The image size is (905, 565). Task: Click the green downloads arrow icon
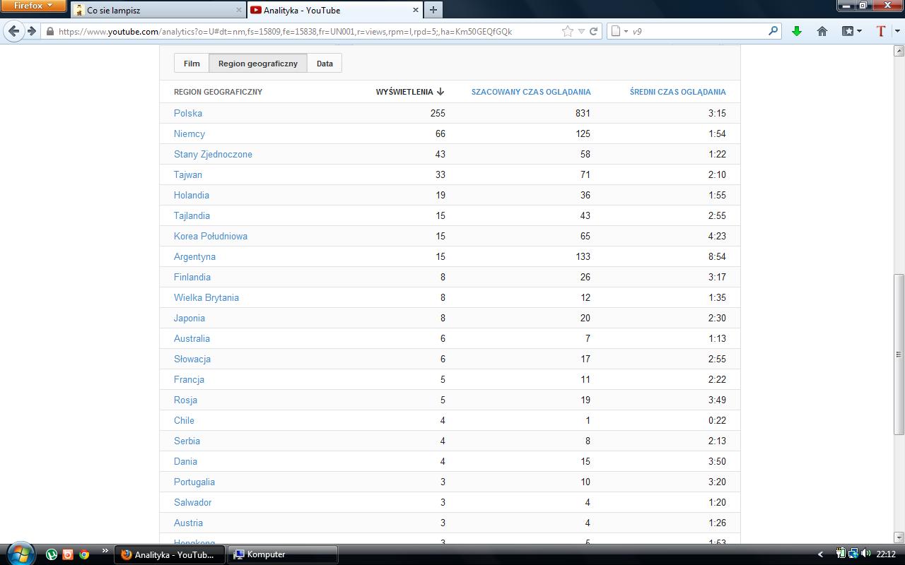pyautogui.click(x=797, y=31)
